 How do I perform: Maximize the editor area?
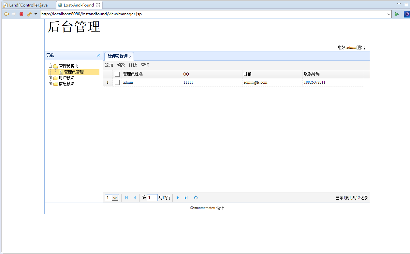(x=406, y=4)
